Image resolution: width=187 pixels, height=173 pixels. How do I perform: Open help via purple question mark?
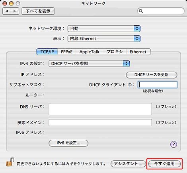(173, 144)
